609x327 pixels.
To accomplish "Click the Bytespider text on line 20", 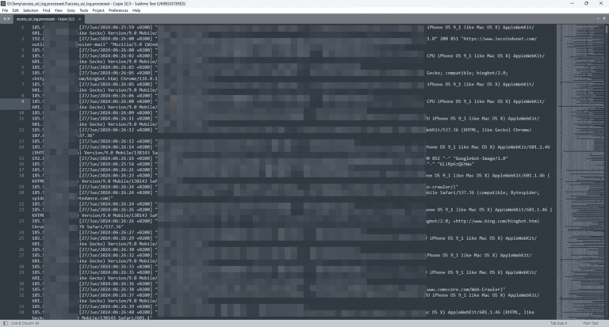I will (523, 192).
